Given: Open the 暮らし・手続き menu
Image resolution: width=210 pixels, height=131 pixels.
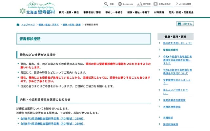Looking at the screenshot, I should click(x=114, y=12).
